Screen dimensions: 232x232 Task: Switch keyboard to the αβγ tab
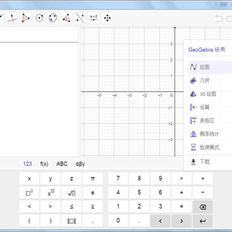pos(80,164)
